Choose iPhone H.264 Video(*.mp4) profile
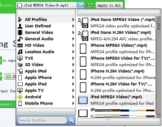 pyautogui.click(x=116, y=74)
